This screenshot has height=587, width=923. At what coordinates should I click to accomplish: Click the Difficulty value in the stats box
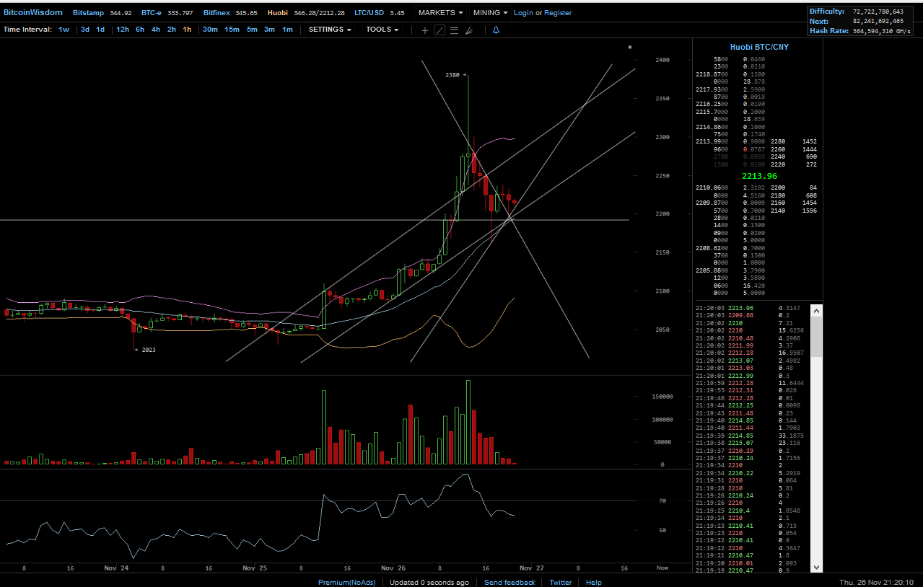tap(877, 12)
